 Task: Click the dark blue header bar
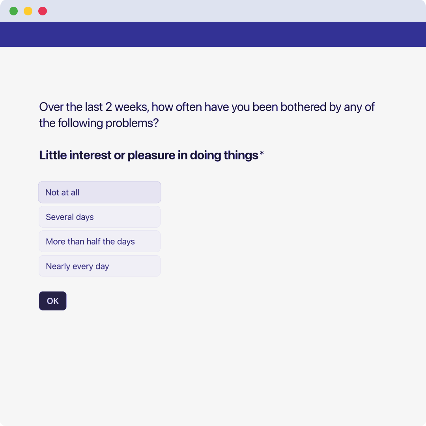click(x=213, y=34)
